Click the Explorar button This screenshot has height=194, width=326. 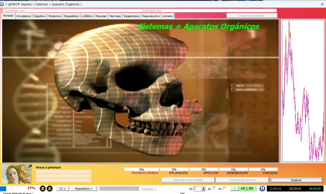(x=296, y=180)
